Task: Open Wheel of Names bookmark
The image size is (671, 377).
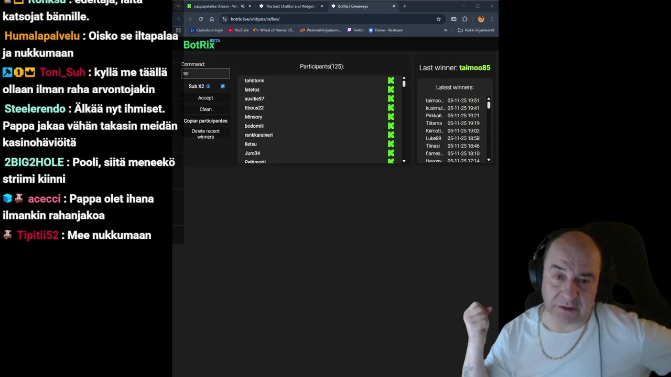Action: click(274, 30)
